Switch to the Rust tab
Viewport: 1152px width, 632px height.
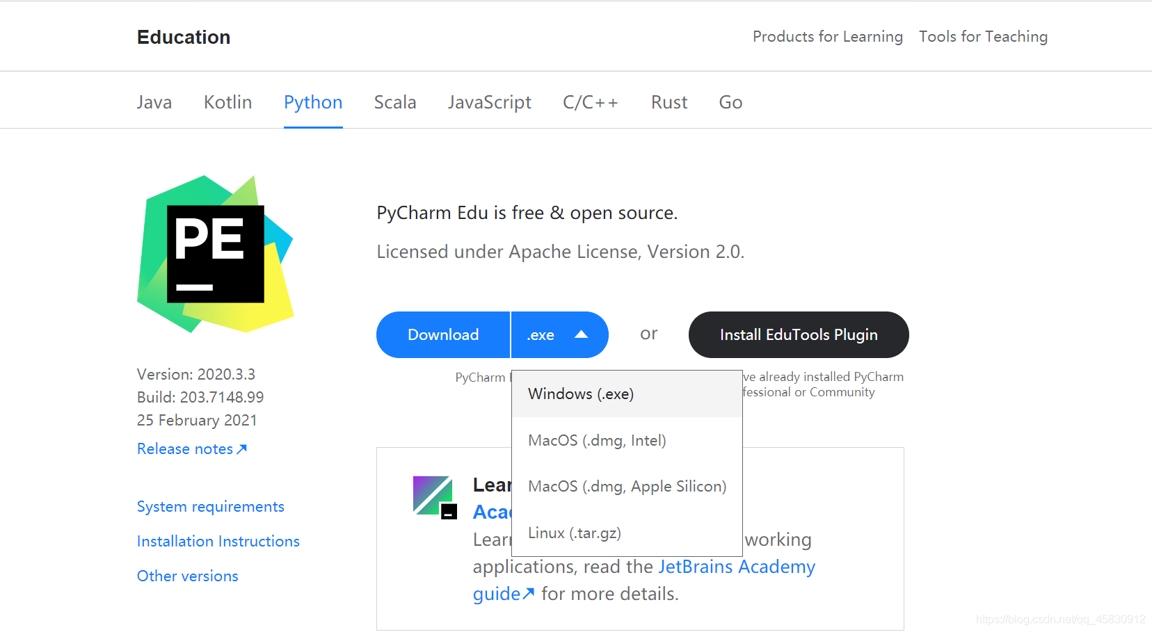tap(669, 102)
